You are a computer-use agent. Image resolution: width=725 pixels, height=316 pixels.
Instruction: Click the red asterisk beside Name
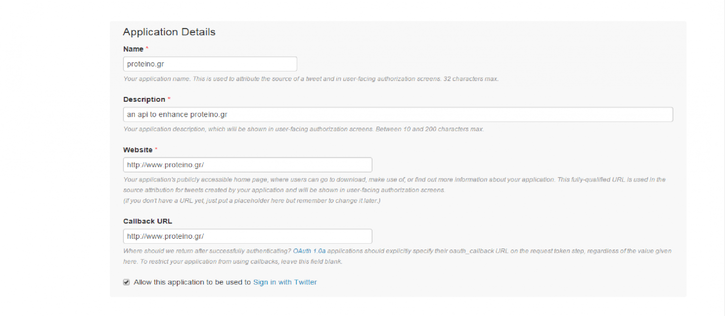click(147, 49)
